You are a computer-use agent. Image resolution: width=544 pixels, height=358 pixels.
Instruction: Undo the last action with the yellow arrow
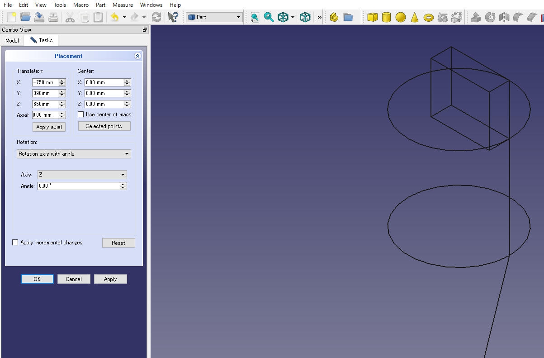[x=115, y=17]
